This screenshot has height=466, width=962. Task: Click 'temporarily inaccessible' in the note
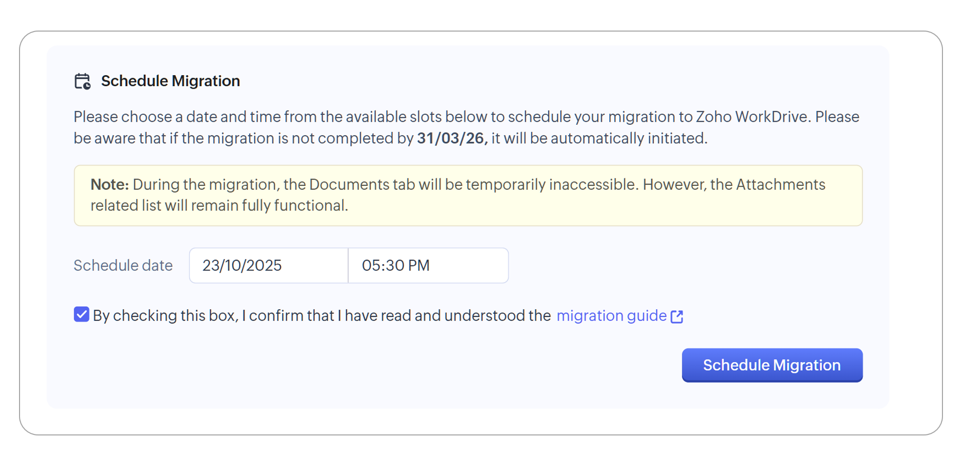click(x=552, y=184)
